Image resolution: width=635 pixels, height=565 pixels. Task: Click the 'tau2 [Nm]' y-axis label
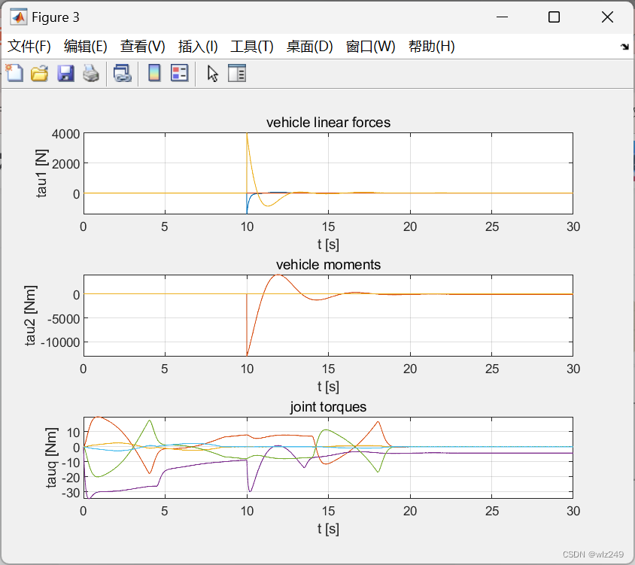(x=30, y=315)
